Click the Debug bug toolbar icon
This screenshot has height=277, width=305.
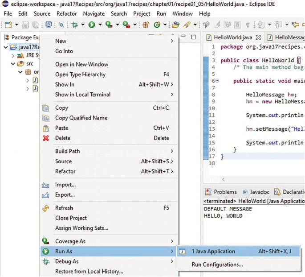tap(75, 25)
